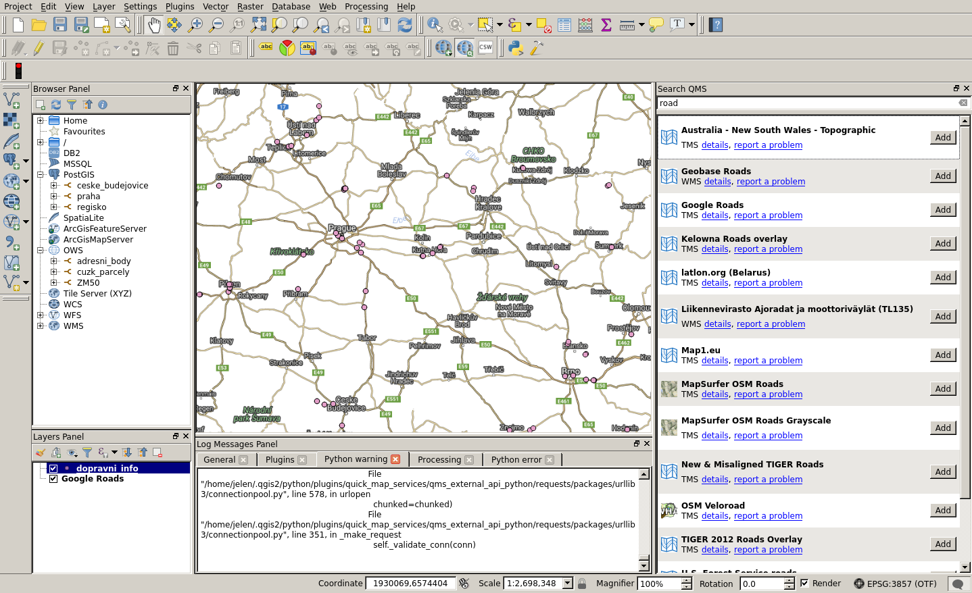Screen dimensions: 972x593
Task: Open details link for Geobase Roads
Action: tap(717, 182)
